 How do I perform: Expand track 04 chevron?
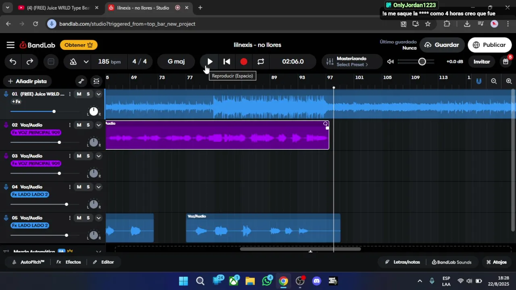tap(98, 187)
